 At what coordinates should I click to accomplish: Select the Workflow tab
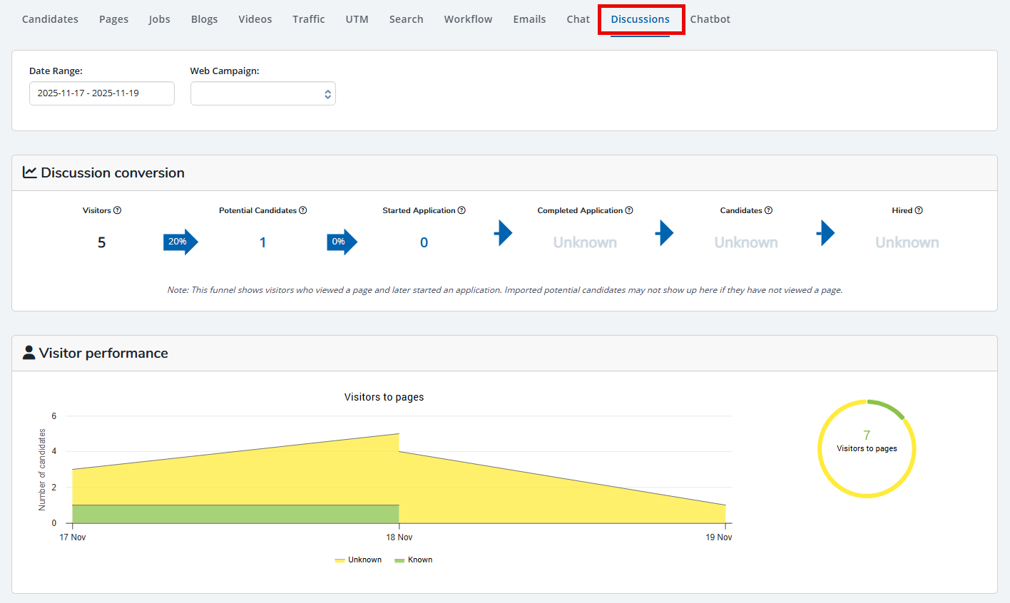468,19
